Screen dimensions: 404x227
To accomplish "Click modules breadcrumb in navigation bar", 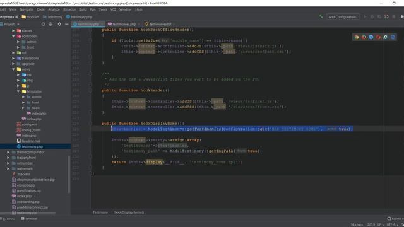I will [x=30, y=17].
